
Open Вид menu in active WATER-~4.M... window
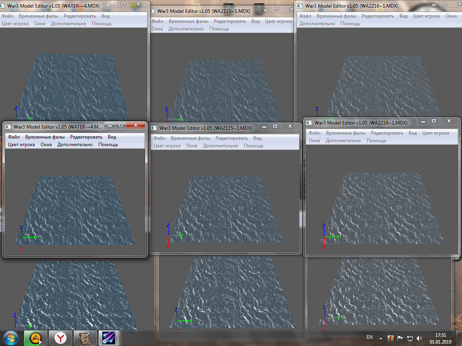[112, 137]
